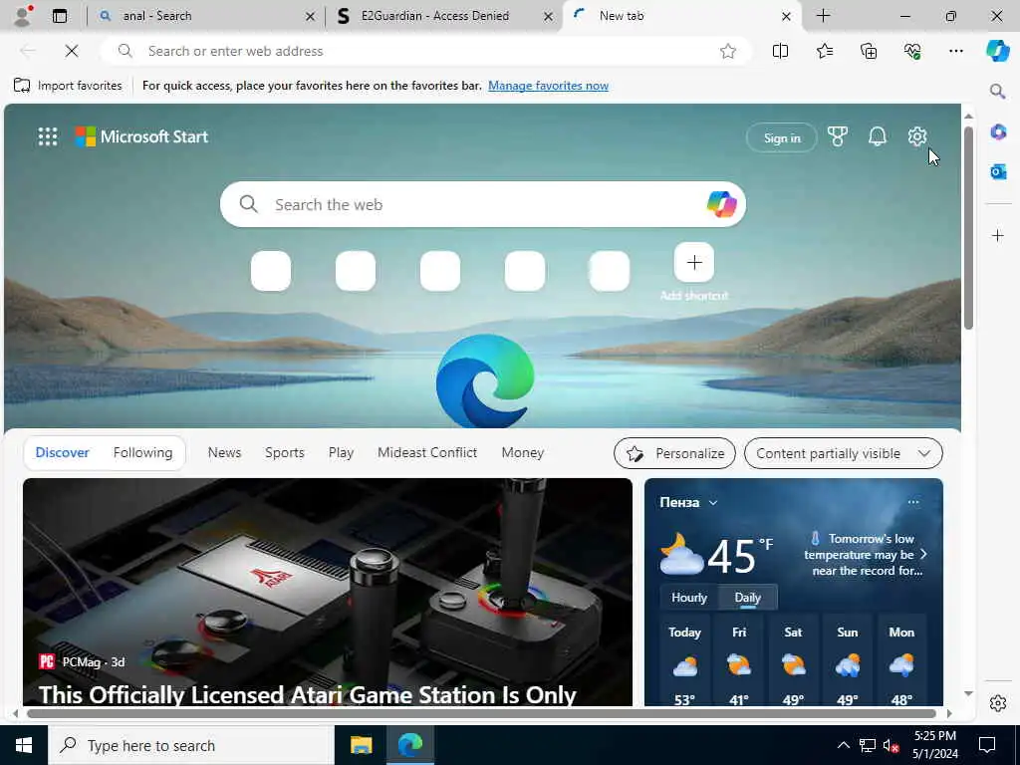
Task: Open Outlook sidebar icon
Action: pyautogui.click(x=998, y=171)
